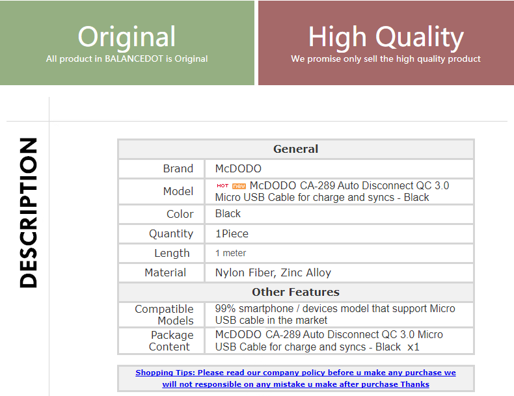
Task: Select the McDODO brand value cell
Action: click(339, 168)
